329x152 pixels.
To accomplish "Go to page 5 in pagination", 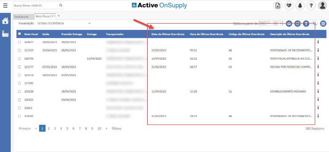I will [67, 128].
